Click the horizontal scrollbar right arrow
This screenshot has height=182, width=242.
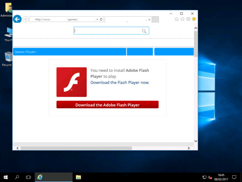coord(189,148)
